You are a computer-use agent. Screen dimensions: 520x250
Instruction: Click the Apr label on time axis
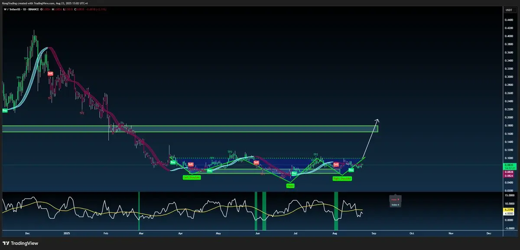click(180, 233)
